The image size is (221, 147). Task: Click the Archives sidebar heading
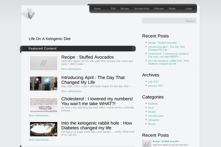point(151,75)
